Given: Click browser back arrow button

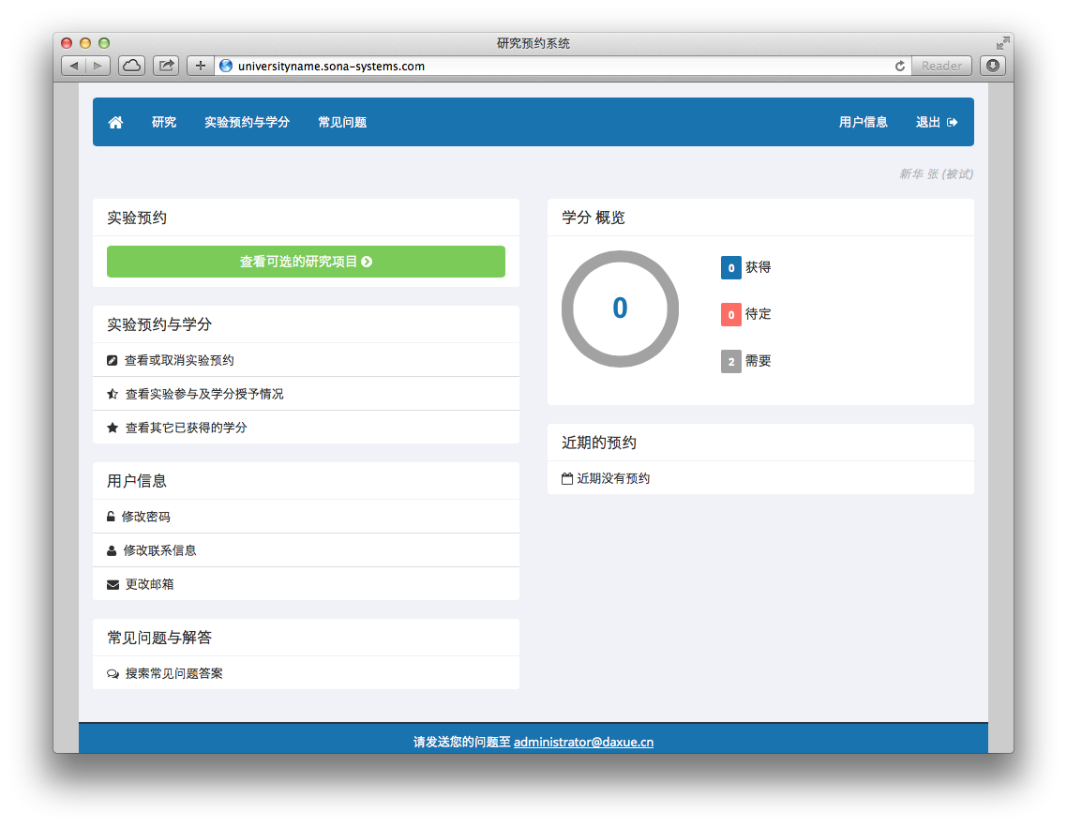Looking at the screenshot, I should pyautogui.click(x=73, y=66).
